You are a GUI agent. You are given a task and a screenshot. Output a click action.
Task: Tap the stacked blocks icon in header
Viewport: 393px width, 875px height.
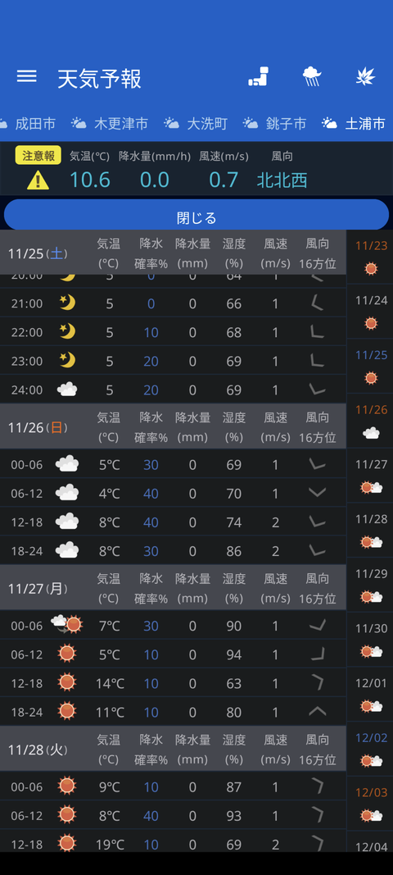point(258,77)
